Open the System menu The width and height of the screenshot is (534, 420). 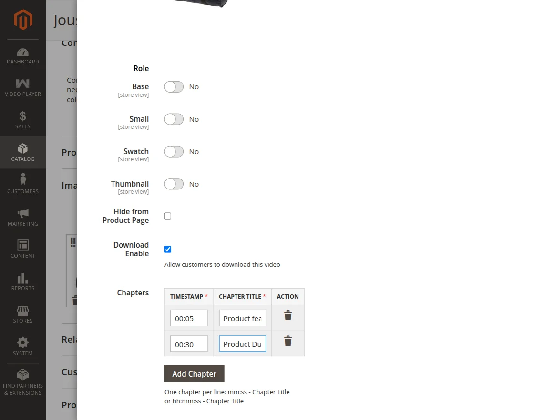coord(23,346)
